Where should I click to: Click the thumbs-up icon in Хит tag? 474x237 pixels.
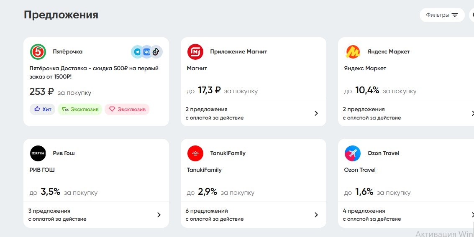click(37, 109)
